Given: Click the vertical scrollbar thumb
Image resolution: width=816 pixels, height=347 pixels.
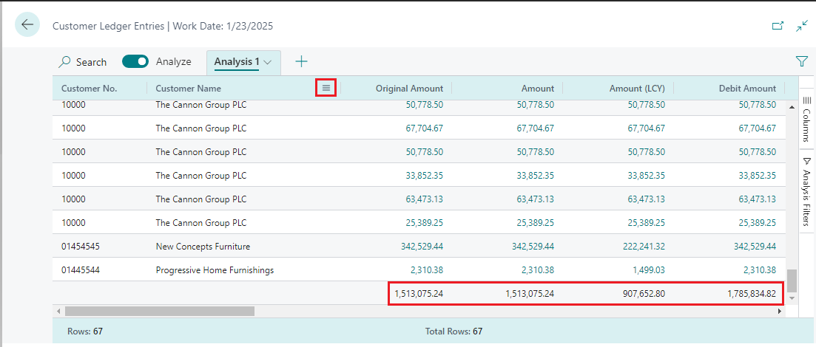Looking at the screenshot, I should [x=792, y=281].
